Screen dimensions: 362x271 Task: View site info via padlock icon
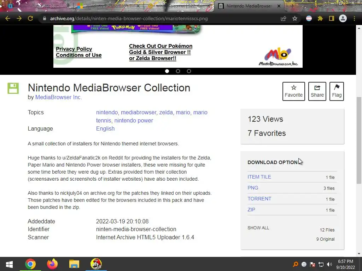[x=44, y=18]
